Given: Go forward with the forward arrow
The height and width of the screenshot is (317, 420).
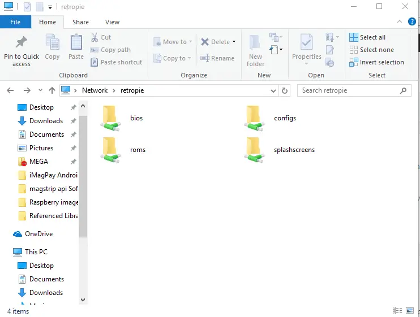Looking at the screenshot, I should point(27,90).
